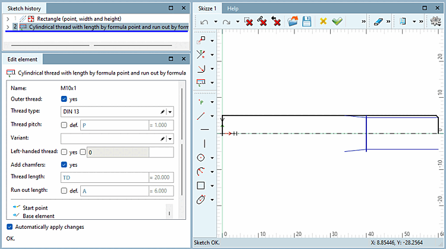Toggle the second Left-handed thread checkbox
Viewport: 446px width, 249px height.
coord(83,152)
